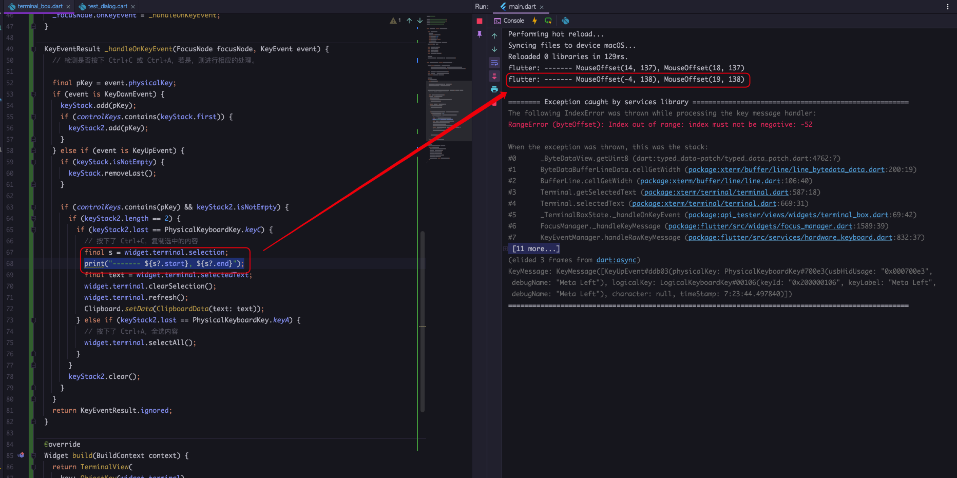957x478 pixels.
Task: Expand the [11 more...] stack frames
Action: coord(535,248)
